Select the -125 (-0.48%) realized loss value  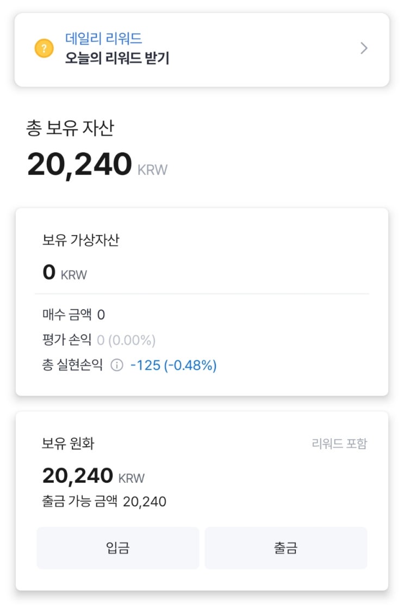173,366
